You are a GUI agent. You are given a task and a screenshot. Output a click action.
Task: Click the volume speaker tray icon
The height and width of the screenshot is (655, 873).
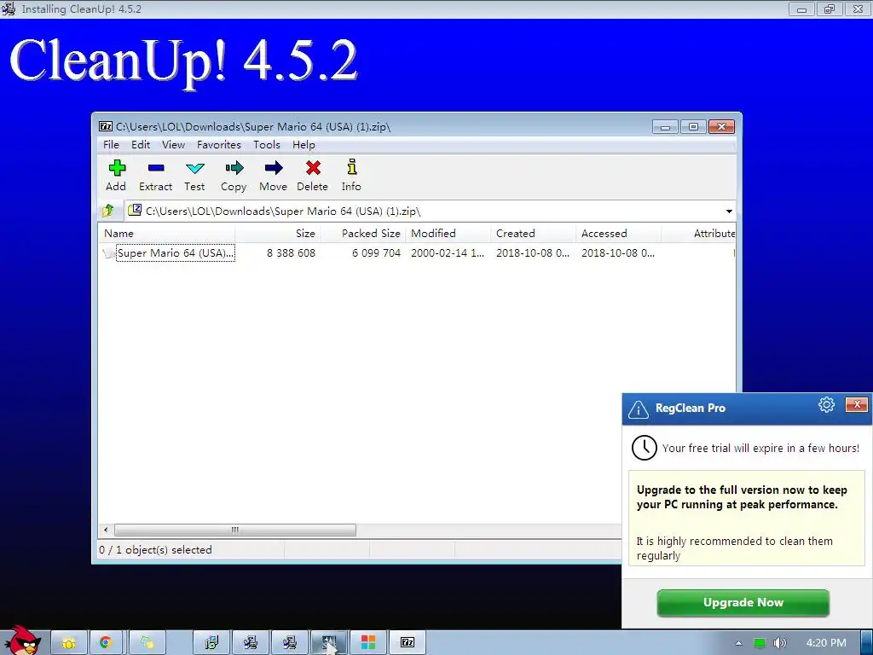[779, 643]
